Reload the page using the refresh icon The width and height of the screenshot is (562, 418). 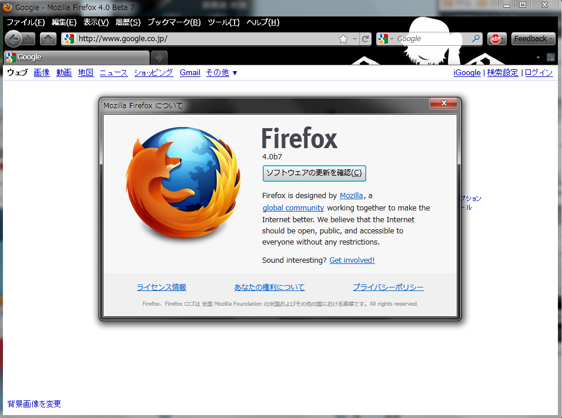[365, 39]
